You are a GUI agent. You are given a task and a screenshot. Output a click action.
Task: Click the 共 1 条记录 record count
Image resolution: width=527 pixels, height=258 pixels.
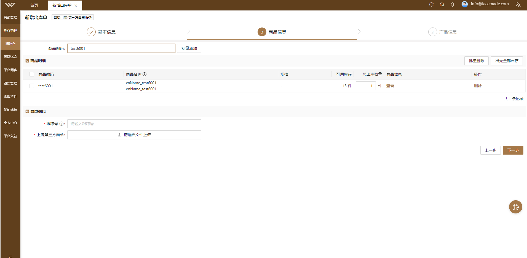click(513, 99)
